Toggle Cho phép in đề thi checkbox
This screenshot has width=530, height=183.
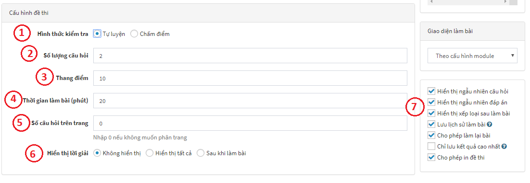tap(431, 157)
